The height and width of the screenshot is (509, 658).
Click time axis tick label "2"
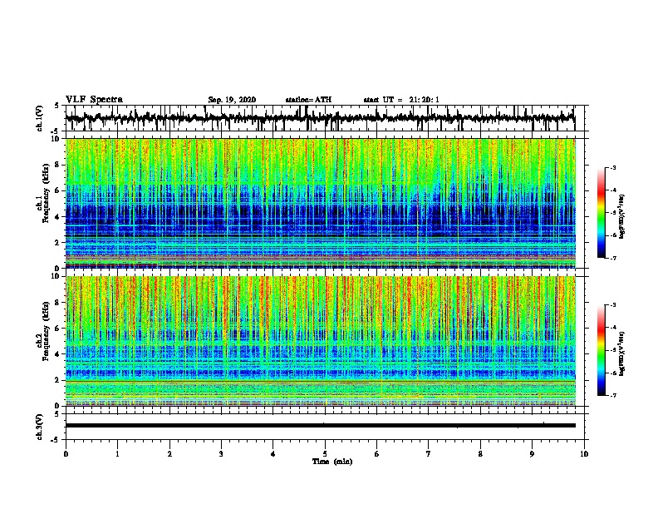pyautogui.click(x=169, y=453)
